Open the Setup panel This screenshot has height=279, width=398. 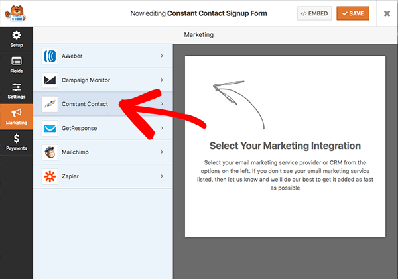17,38
